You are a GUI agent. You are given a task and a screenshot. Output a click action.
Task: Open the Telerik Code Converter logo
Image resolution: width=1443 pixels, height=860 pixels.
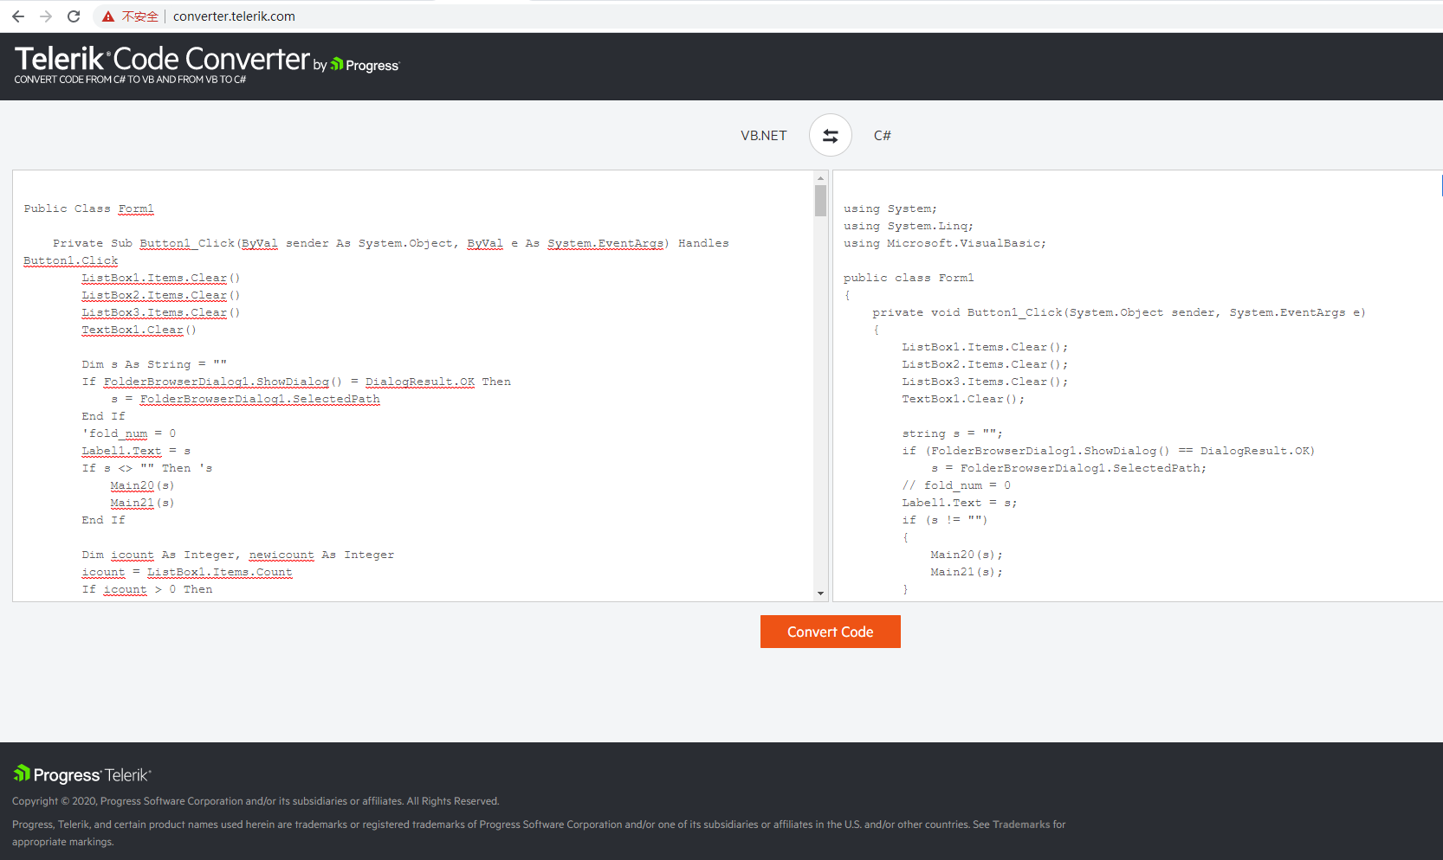tap(162, 59)
